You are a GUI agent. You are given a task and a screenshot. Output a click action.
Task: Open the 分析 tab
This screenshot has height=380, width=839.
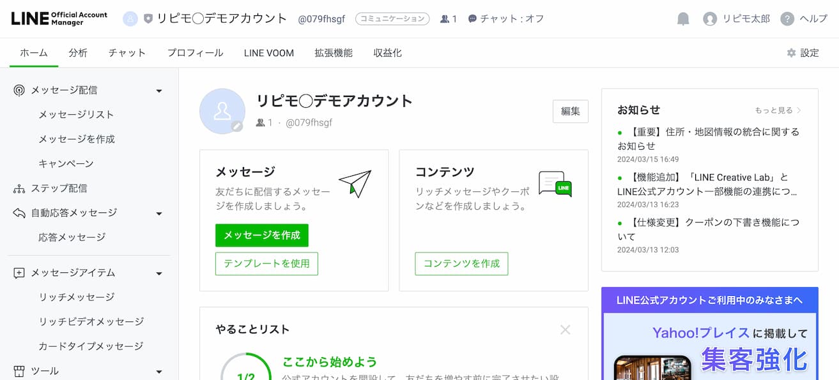[78, 53]
